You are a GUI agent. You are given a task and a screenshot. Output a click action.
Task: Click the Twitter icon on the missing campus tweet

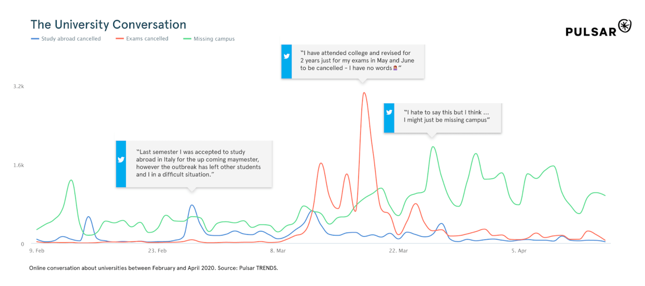pos(389,112)
